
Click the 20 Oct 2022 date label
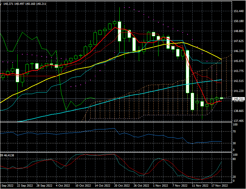tap(122, 186)
